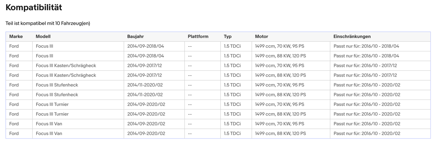Select the Einschränkungen column header
This screenshot has height=141, width=436.
coord(352,37)
